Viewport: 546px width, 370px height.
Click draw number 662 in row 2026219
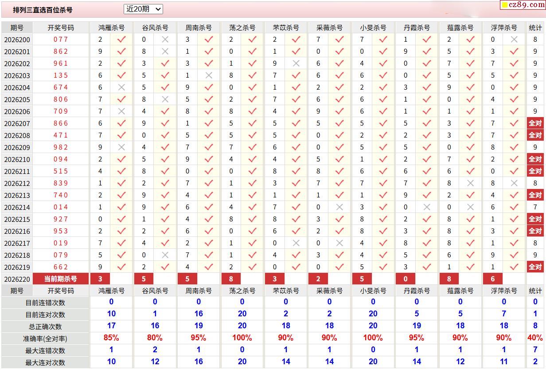[61, 267]
